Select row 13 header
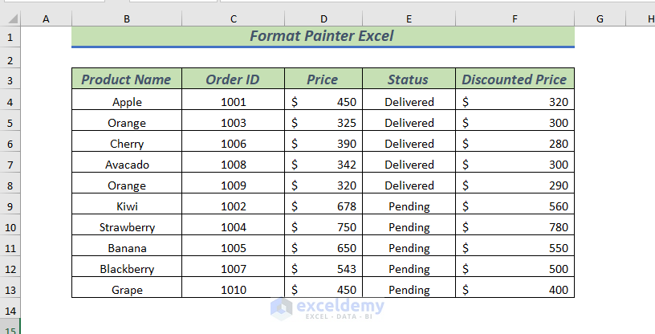This screenshot has width=655, height=334. point(10,290)
